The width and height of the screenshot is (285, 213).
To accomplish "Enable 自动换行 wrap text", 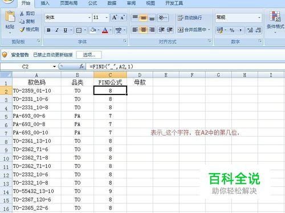I will (x=190, y=18).
